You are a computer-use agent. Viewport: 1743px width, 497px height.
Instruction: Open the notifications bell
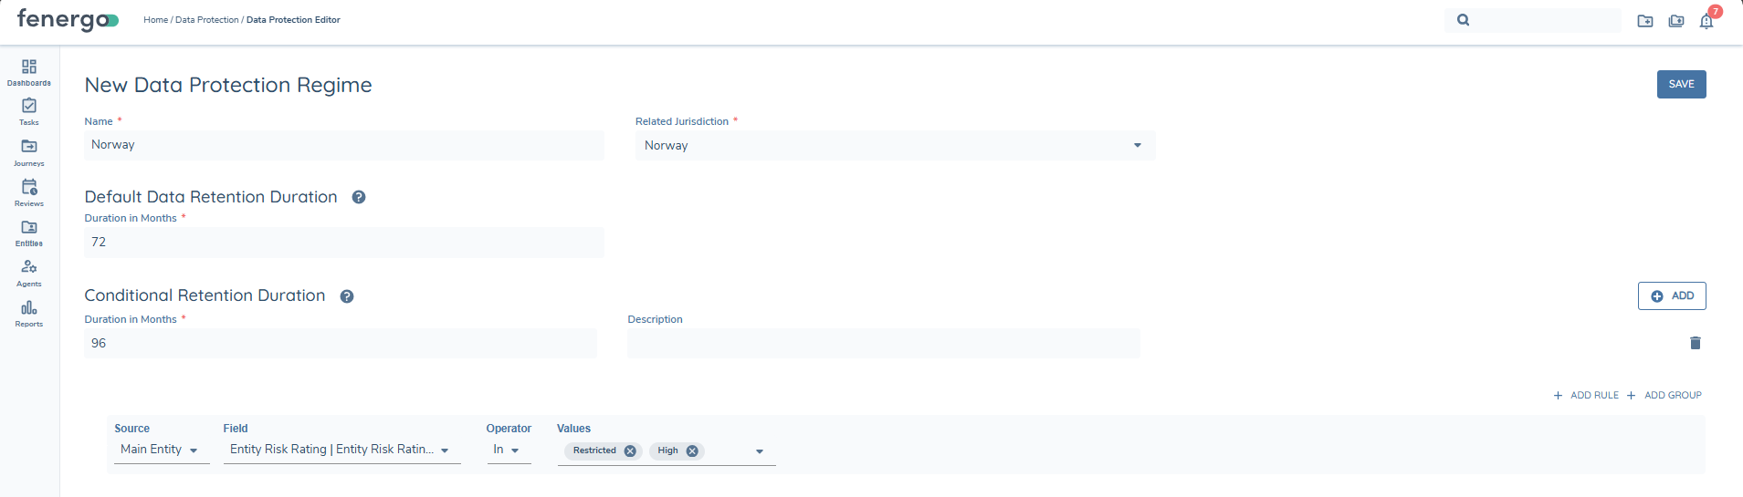[1706, 21]
